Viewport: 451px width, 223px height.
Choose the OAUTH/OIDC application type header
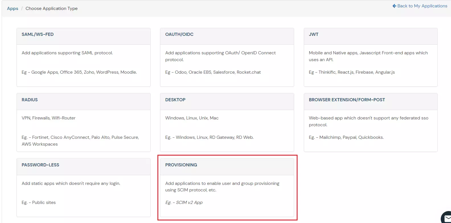point(179,34)
